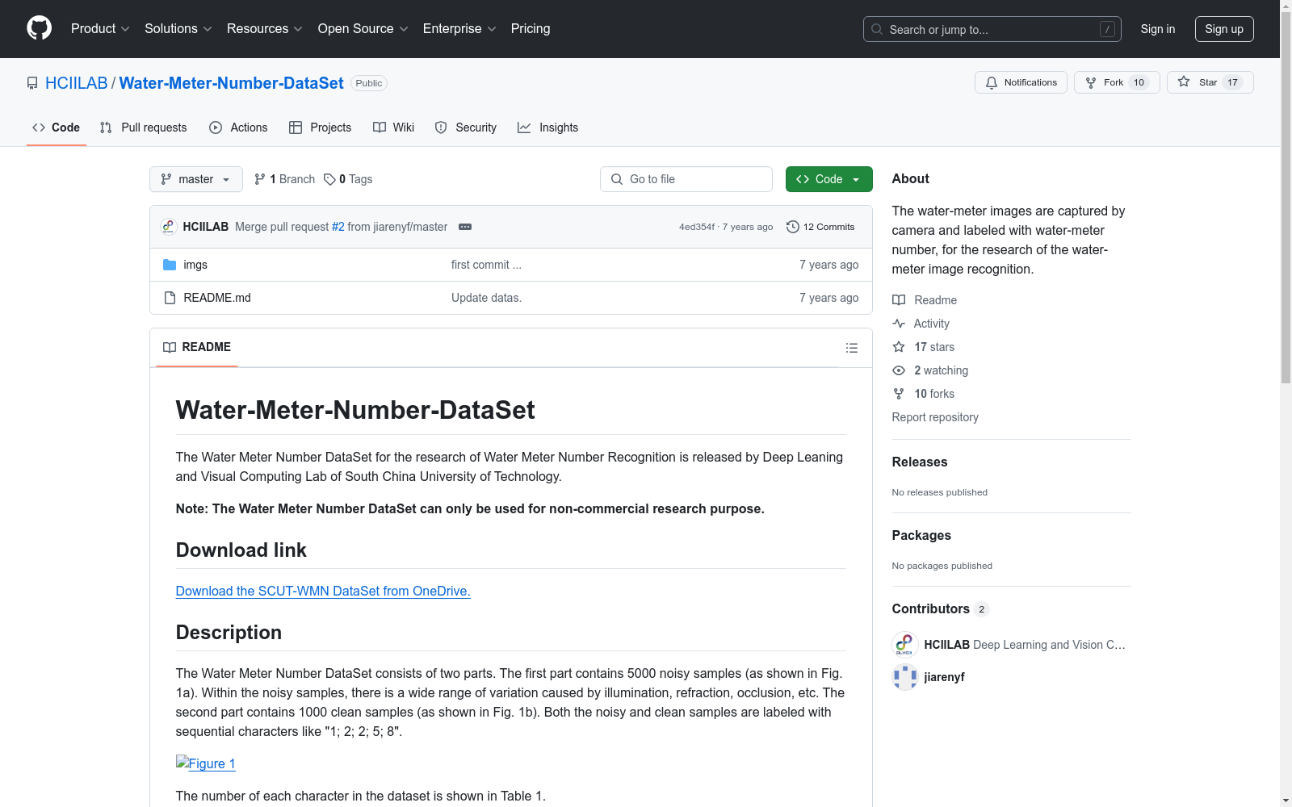Star this repository

[1210, 82]
